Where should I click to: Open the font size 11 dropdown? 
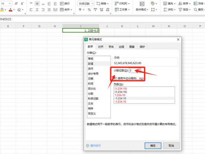[x=10, y=4]
